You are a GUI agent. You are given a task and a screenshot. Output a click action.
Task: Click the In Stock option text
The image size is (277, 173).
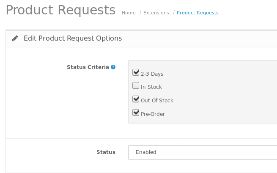[151, 87]
